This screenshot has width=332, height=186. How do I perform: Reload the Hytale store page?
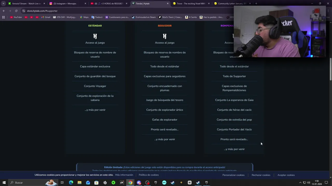pos(16,11)
